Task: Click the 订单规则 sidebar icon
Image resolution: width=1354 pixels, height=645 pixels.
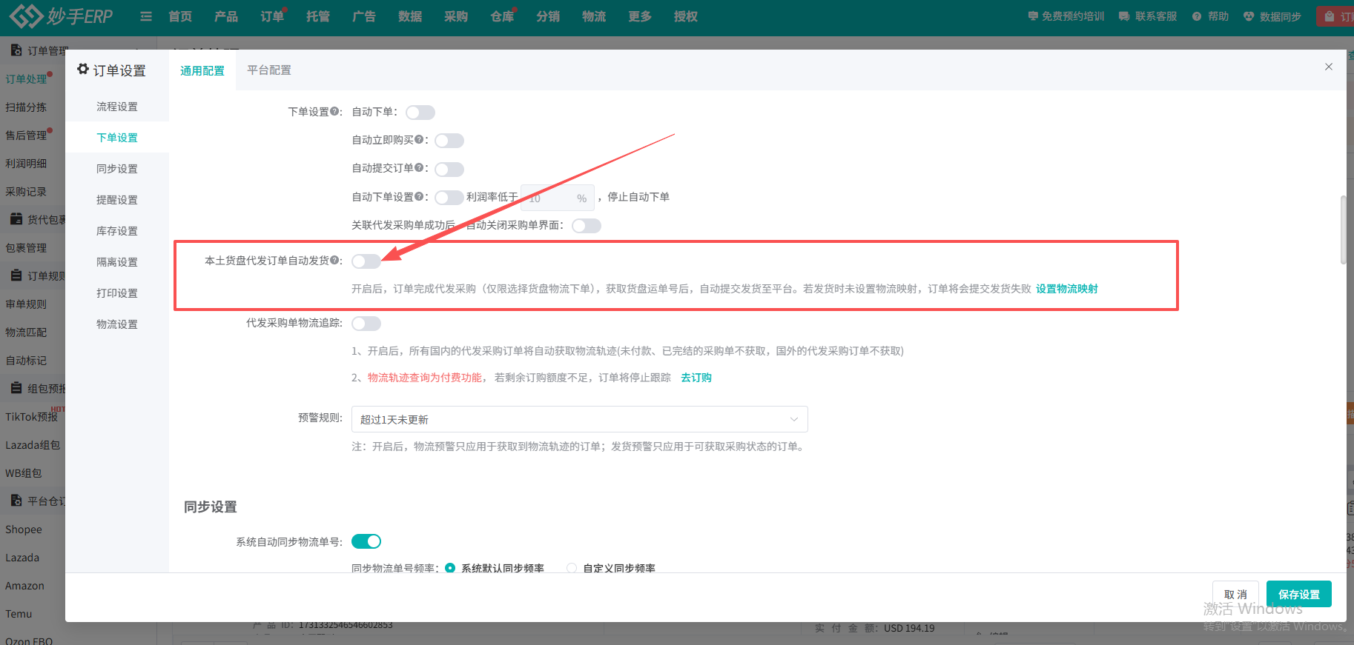Action: point(16,275)
